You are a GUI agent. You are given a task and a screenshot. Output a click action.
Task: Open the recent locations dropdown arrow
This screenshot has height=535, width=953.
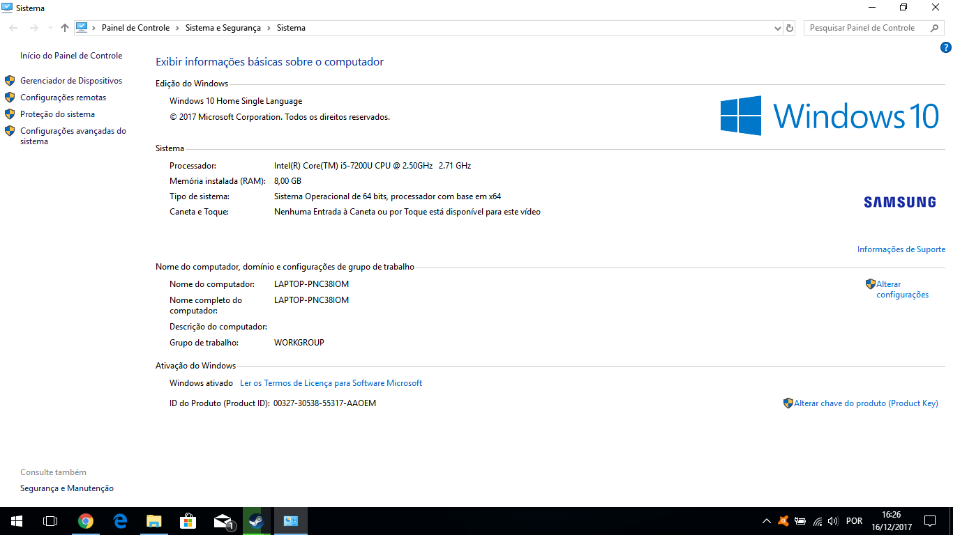point(50,28)
